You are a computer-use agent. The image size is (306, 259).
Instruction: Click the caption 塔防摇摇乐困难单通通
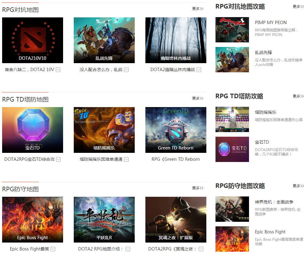coord(101,159)
